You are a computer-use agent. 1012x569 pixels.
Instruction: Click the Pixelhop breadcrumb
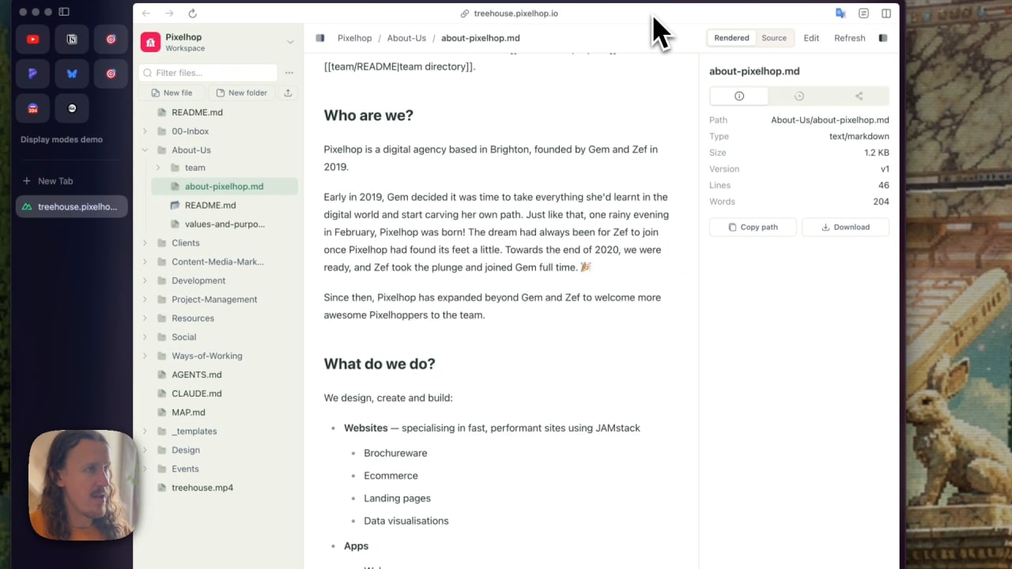pos(354,38)
